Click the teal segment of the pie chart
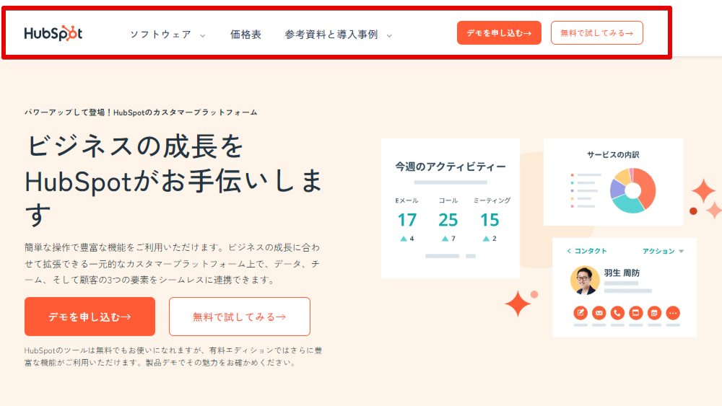The height and width of the screenshot is (406, 722). pos(627,205)
